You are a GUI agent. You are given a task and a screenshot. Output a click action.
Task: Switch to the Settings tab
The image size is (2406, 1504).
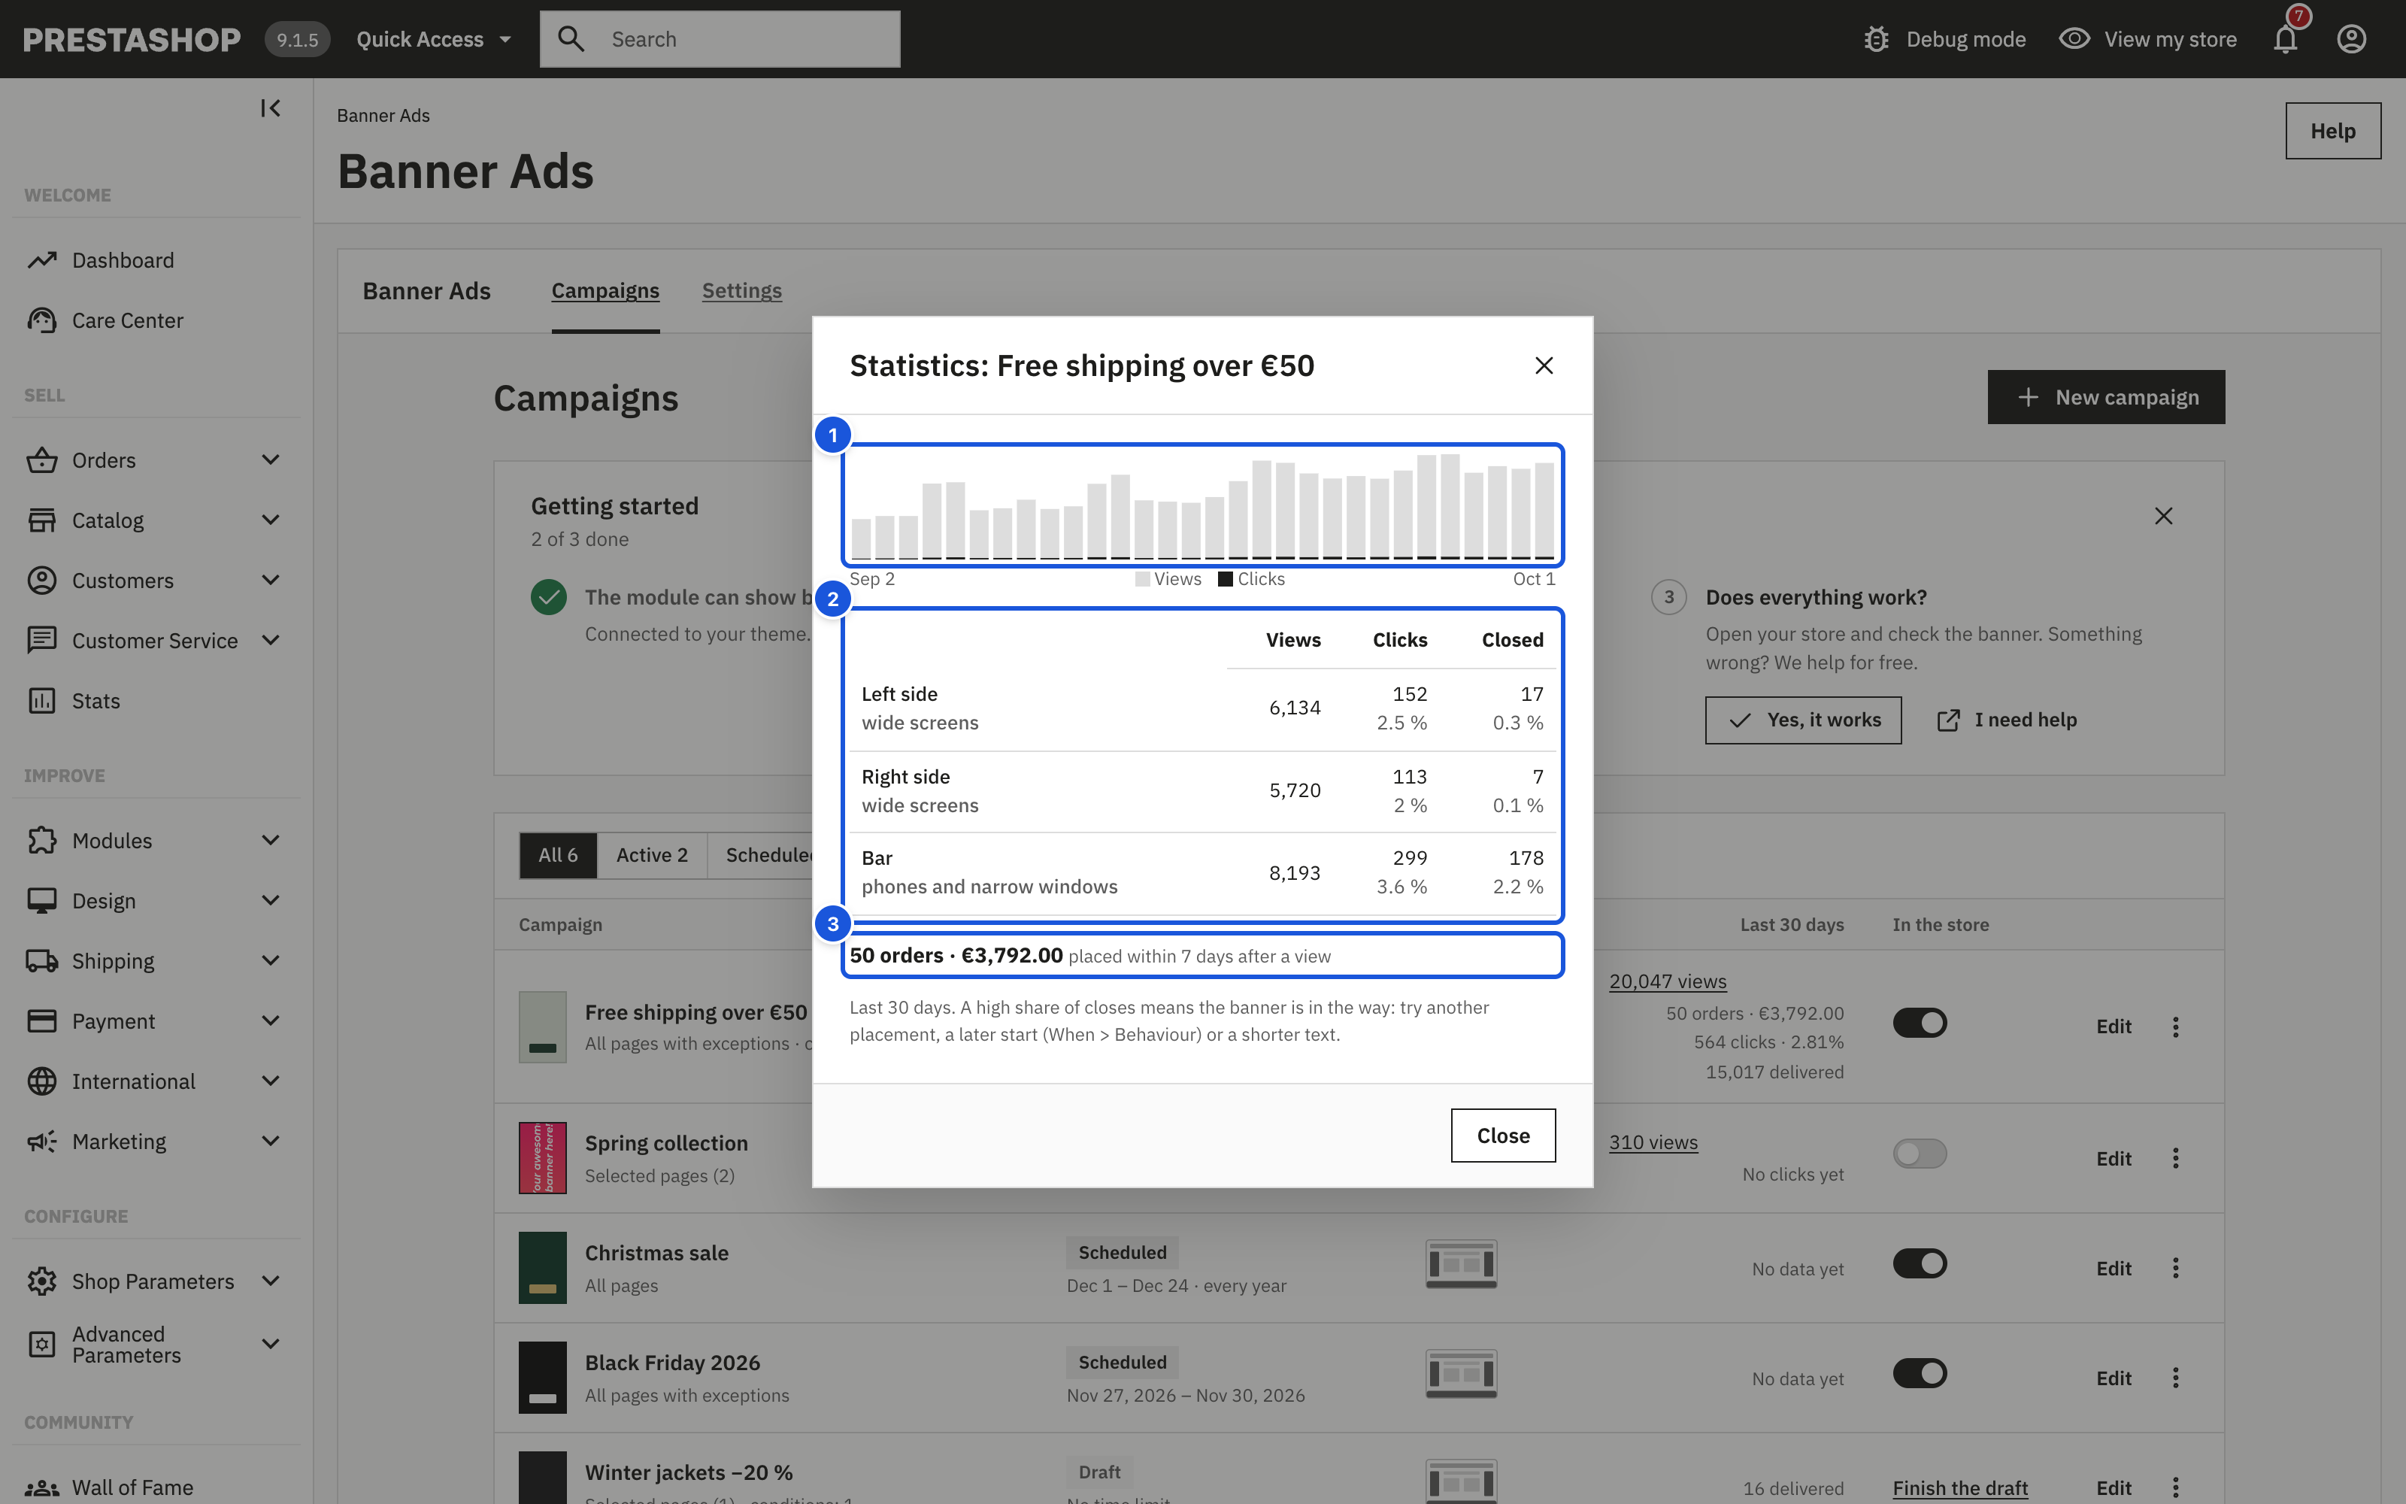[x=741, y=290]
